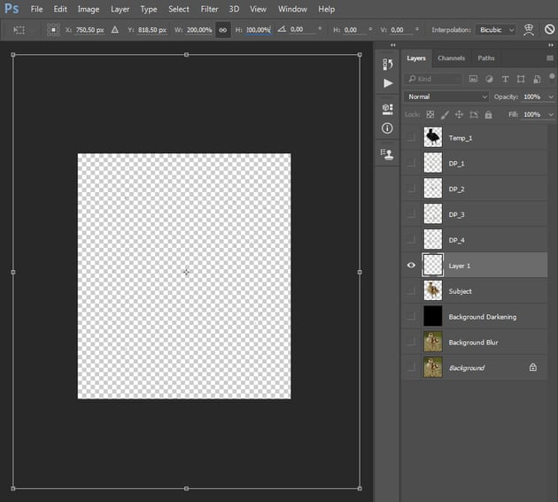Expand the Bicubic interpolation dropdown
The image size is (558, 502).
coord(494,29)
